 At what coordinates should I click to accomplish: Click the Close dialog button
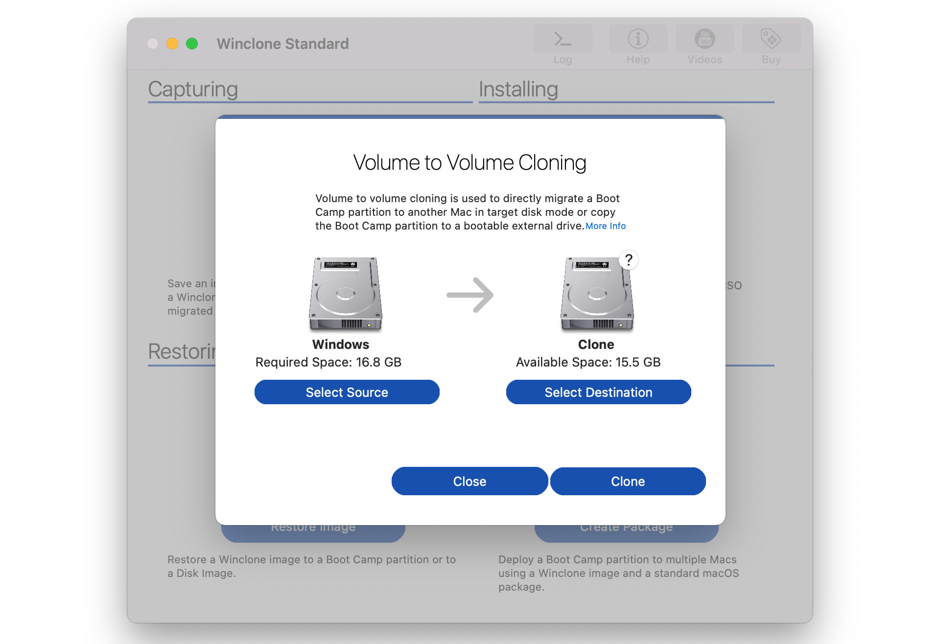click(470, 480)
